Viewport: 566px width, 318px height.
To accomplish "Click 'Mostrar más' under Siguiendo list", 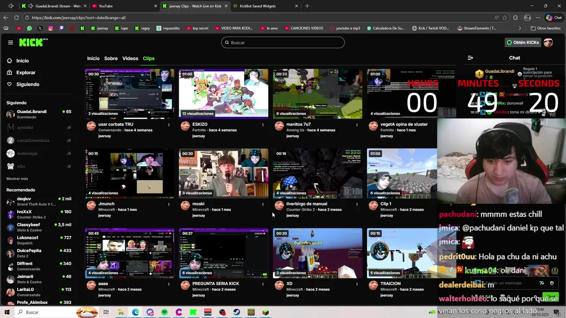I will (17, 179).
